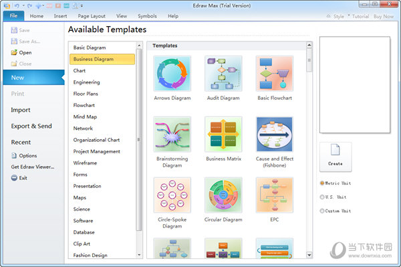Choose the Business Diagram category
401x267 pixels.
[x=102, y=59]
